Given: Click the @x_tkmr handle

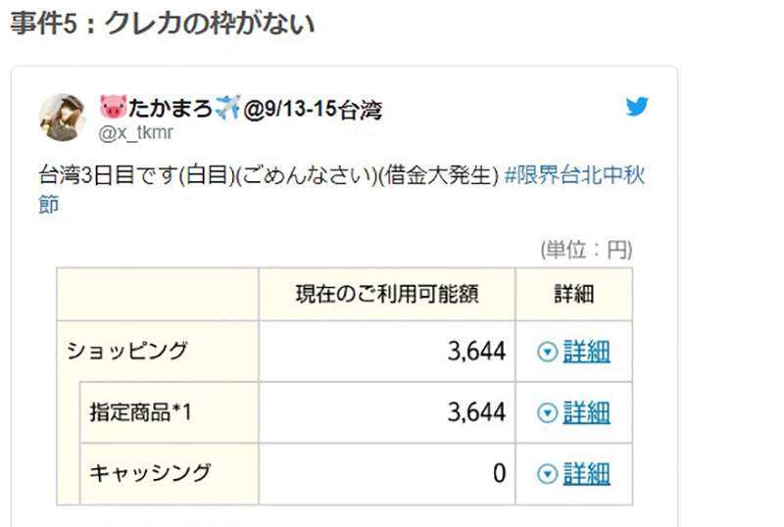Looking at the screenshot, I should [x=135, y=133].
